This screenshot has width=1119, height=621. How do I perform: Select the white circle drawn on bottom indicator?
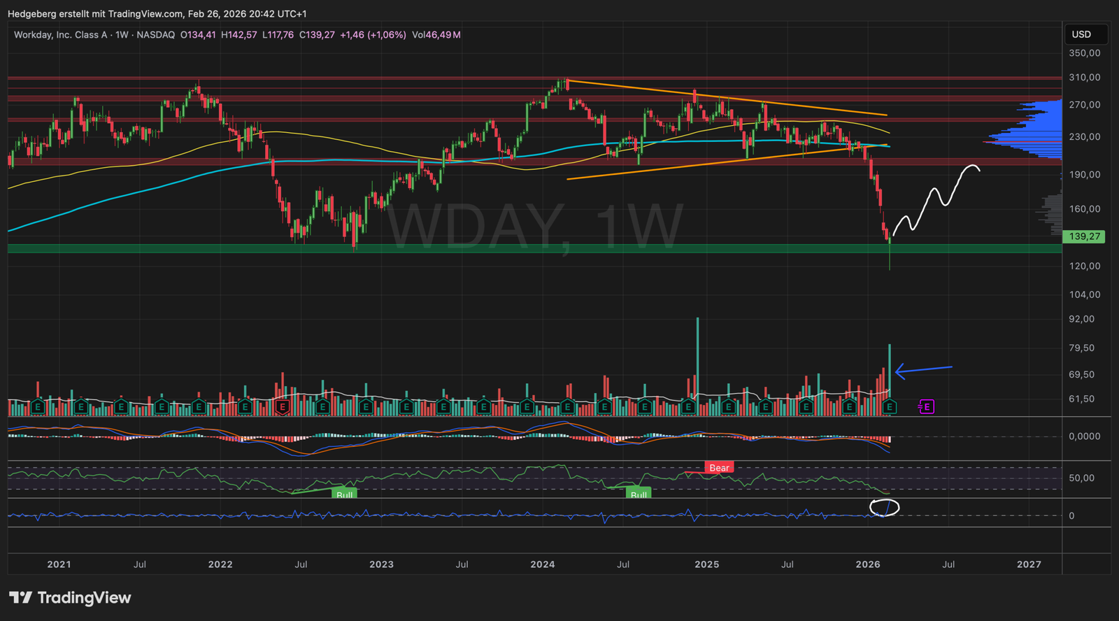pos(884,508)
